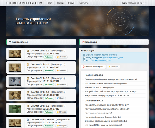Click the arrow icon beside Чат
Image resolution: width=155 pixels, height=128 pixels.
point(84,60)
